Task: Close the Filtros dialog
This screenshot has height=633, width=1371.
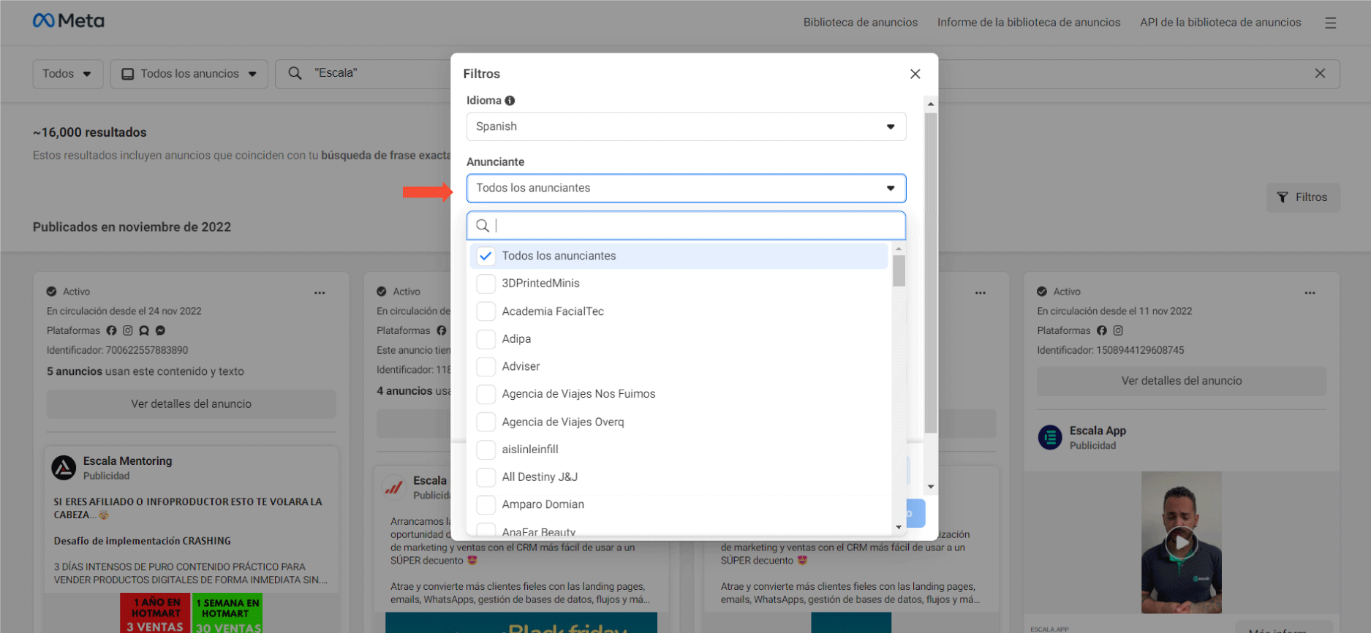Action: click(x=915, y=74)
